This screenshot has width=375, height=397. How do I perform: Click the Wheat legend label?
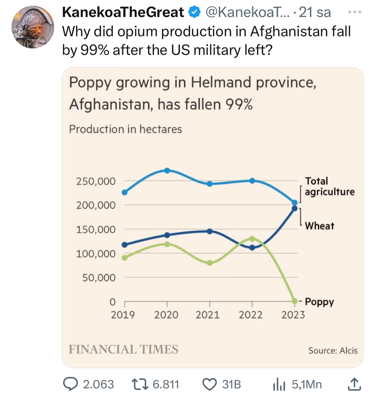pyautogui.click(x=319, y=226)
